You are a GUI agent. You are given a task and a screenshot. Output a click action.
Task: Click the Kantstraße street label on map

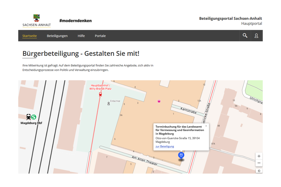pyautogui.click(x=188, y=111)
